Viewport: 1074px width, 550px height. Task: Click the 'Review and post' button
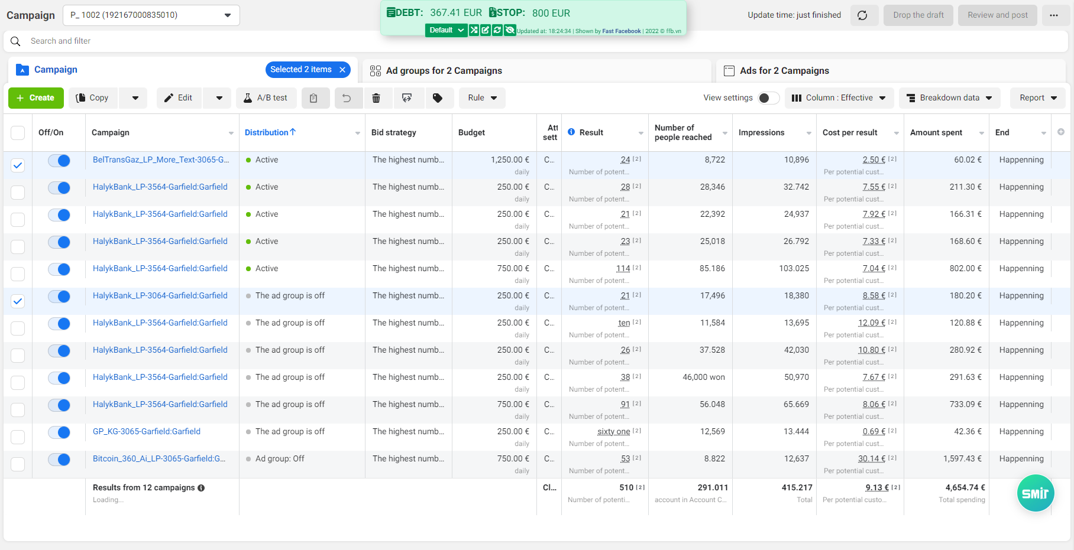point(998,15)
